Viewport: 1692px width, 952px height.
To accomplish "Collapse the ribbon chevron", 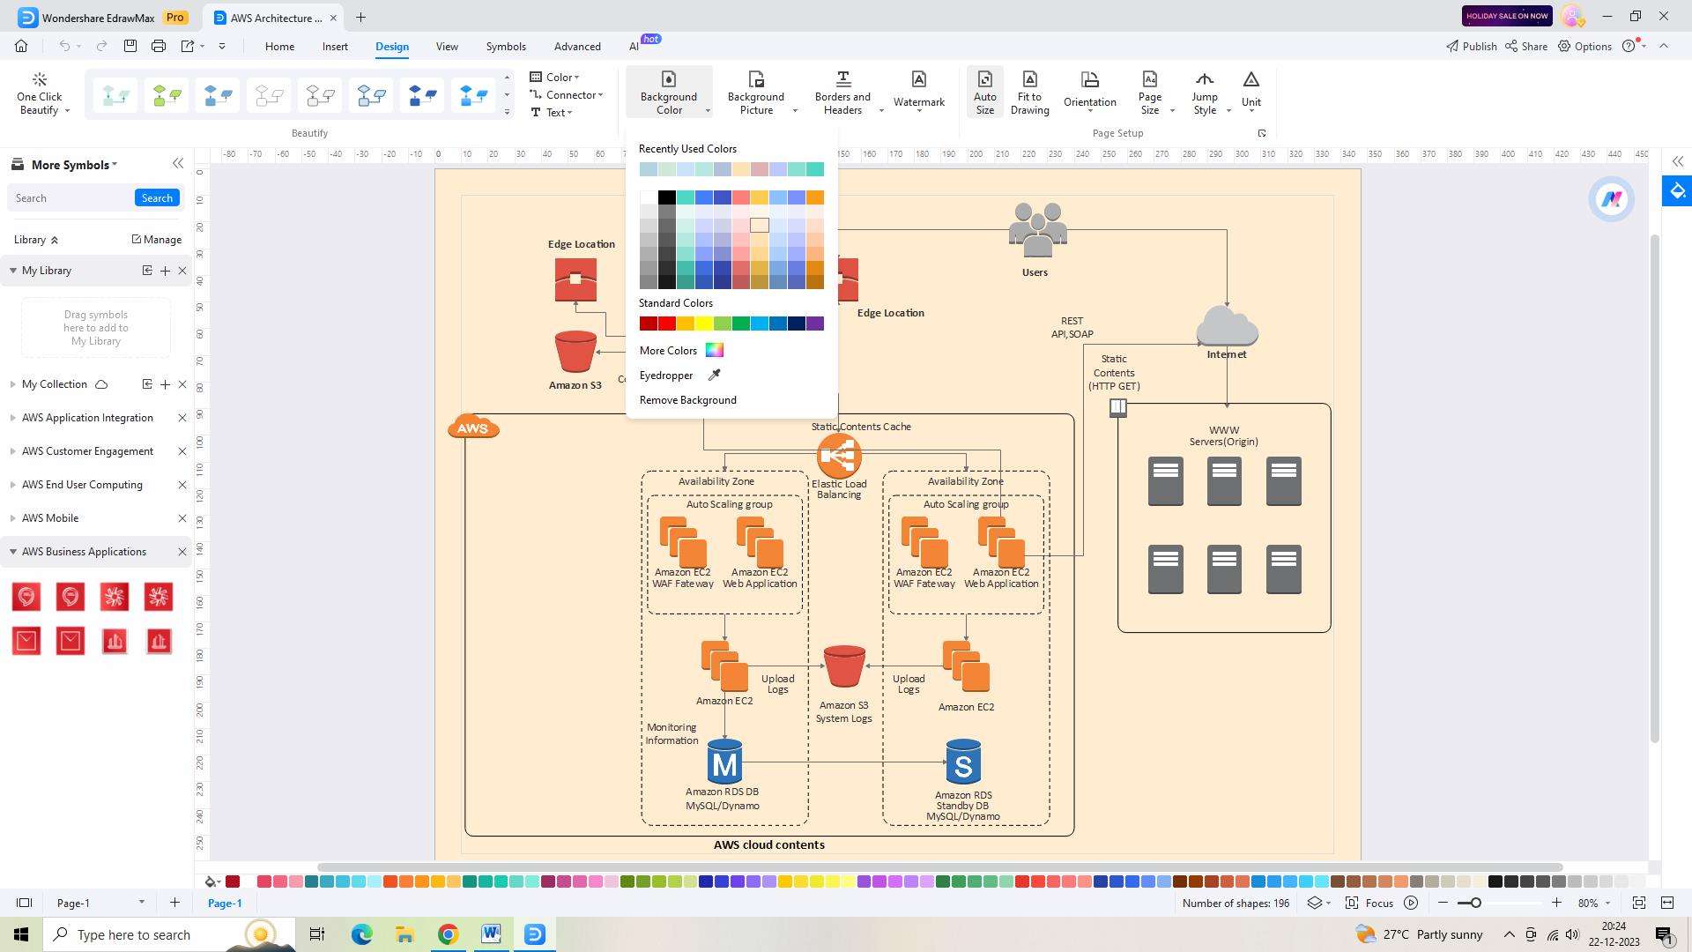I will (1664, 46).
